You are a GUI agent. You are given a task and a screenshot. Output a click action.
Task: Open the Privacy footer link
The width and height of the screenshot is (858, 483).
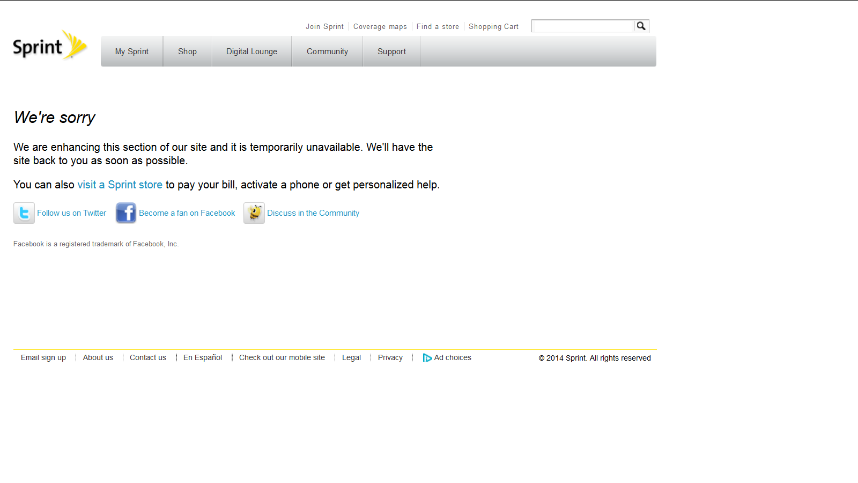pyautogui.click(x=390, y=357)
